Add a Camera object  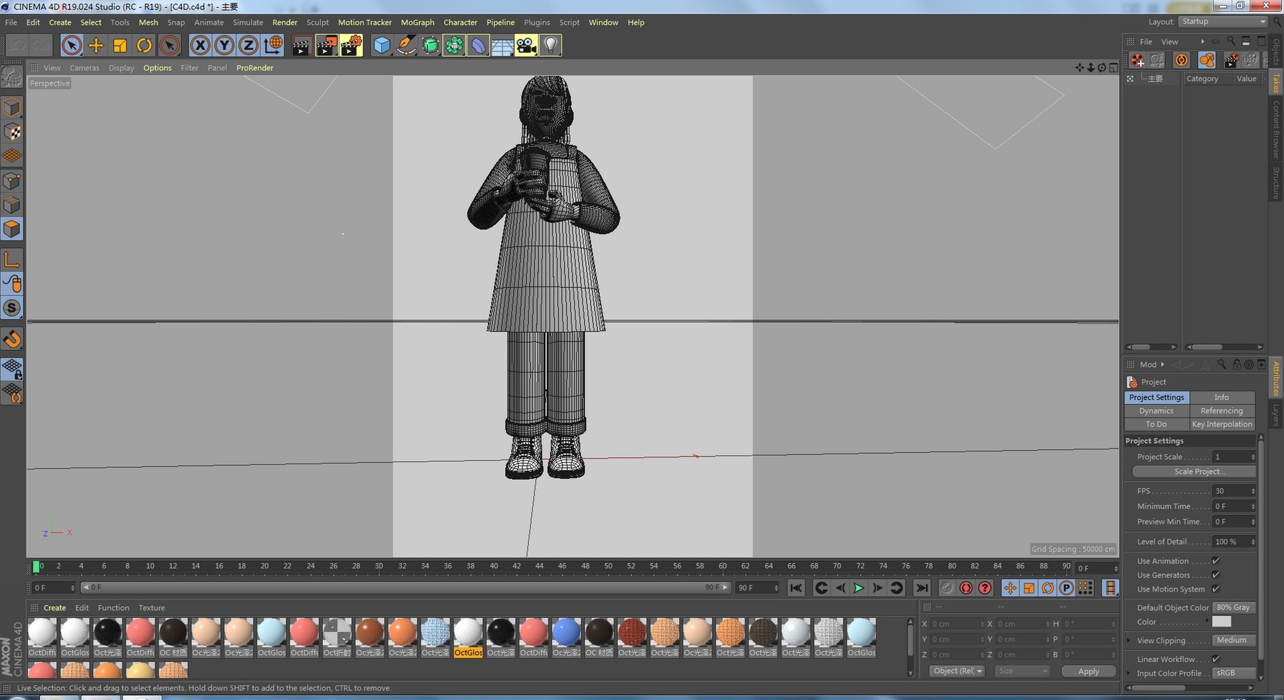(526, 45)
